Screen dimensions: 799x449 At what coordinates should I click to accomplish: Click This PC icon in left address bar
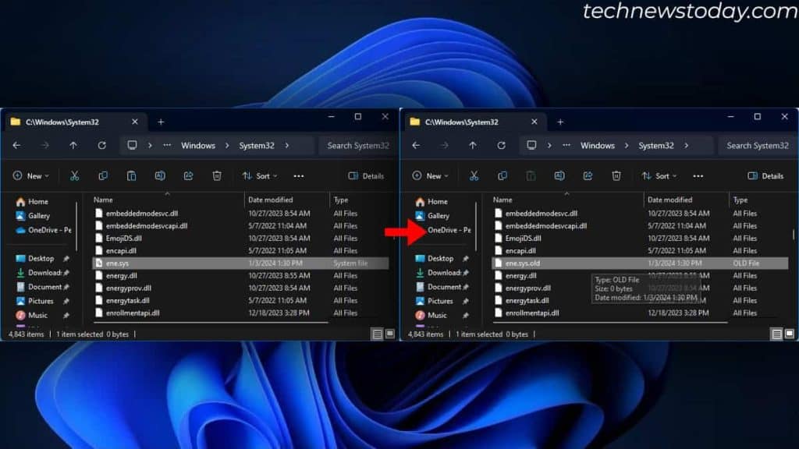(133, 145)
